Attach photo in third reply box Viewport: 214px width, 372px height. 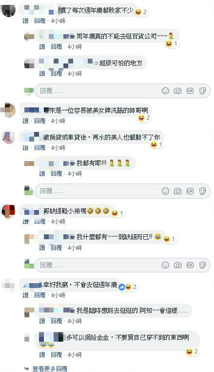pyautogui.click(x=177, y=265)
